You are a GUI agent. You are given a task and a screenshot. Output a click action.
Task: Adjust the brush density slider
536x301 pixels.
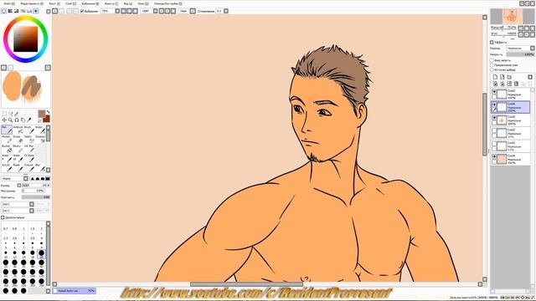(36, 197)
